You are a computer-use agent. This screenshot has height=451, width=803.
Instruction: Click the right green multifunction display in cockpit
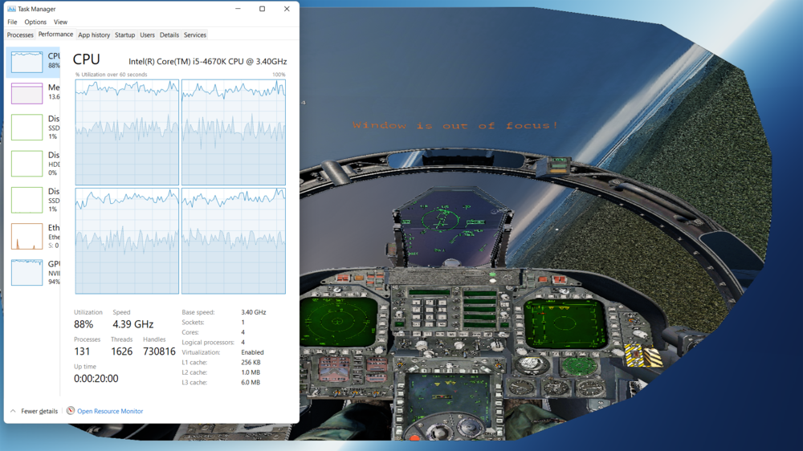pos(565,323)
